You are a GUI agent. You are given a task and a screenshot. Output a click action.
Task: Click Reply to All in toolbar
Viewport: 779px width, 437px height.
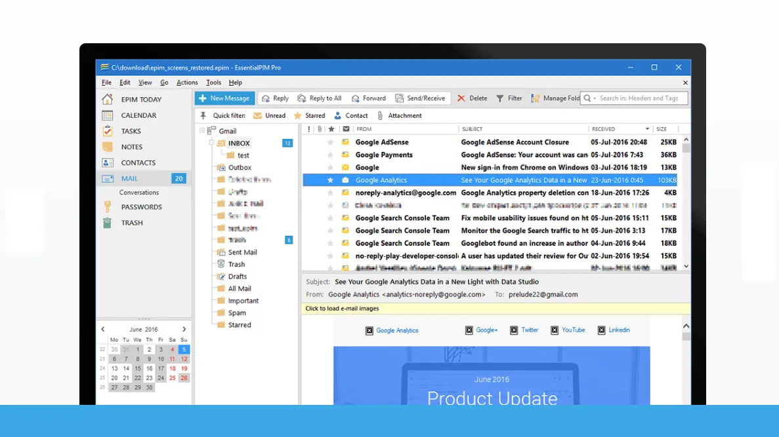tap(320, 98)
